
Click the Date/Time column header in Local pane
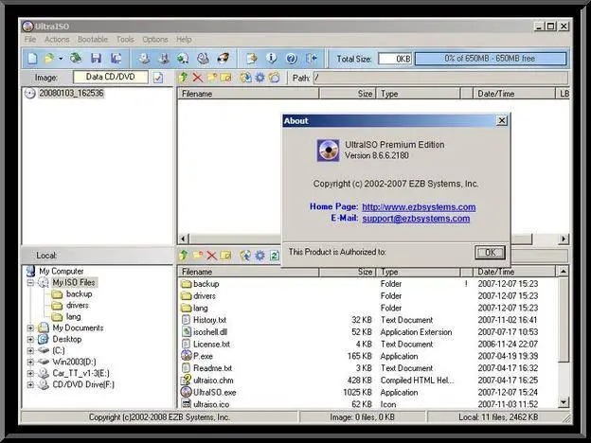coord(514,272)
